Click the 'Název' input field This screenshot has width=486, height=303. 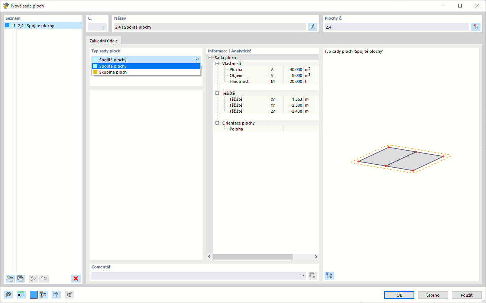coord(210,27)
